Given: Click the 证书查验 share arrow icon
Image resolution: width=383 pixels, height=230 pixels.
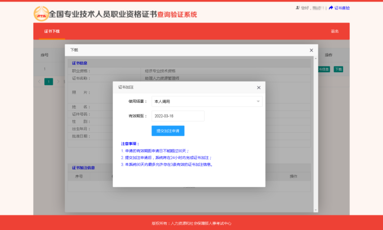Looking at the screenshot, I should pyautogui.click(x=331, y=8).
